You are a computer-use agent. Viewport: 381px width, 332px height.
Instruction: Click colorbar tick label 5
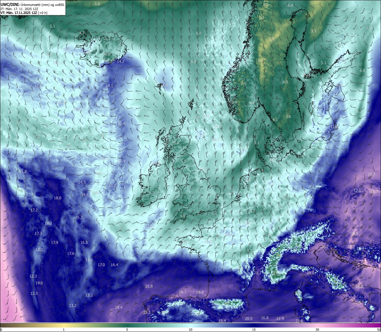127,330
